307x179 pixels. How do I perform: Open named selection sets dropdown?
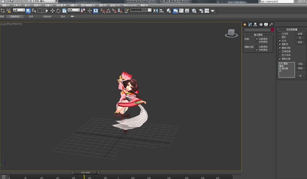(x=141, y=10)
